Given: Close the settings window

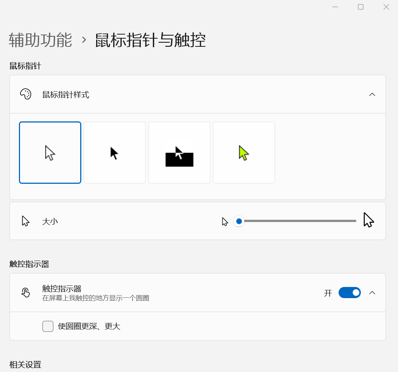Looking at the screenshot, I should (x=386, y=7).
